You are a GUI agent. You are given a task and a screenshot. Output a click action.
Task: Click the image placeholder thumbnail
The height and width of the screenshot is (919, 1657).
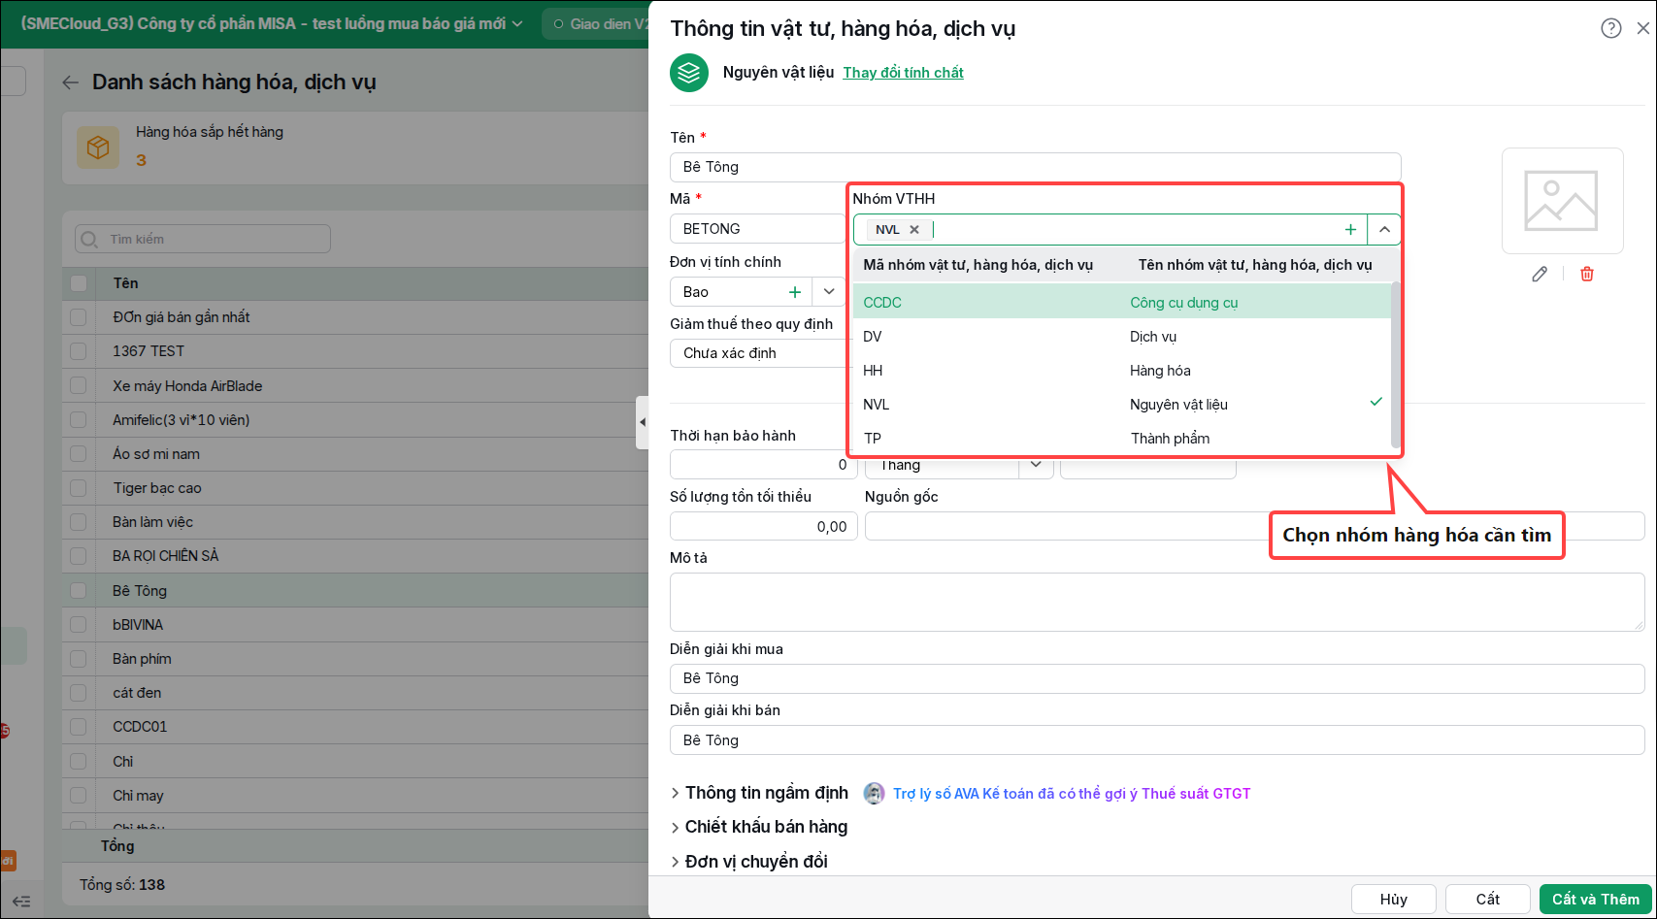[x=1562, y=201]
